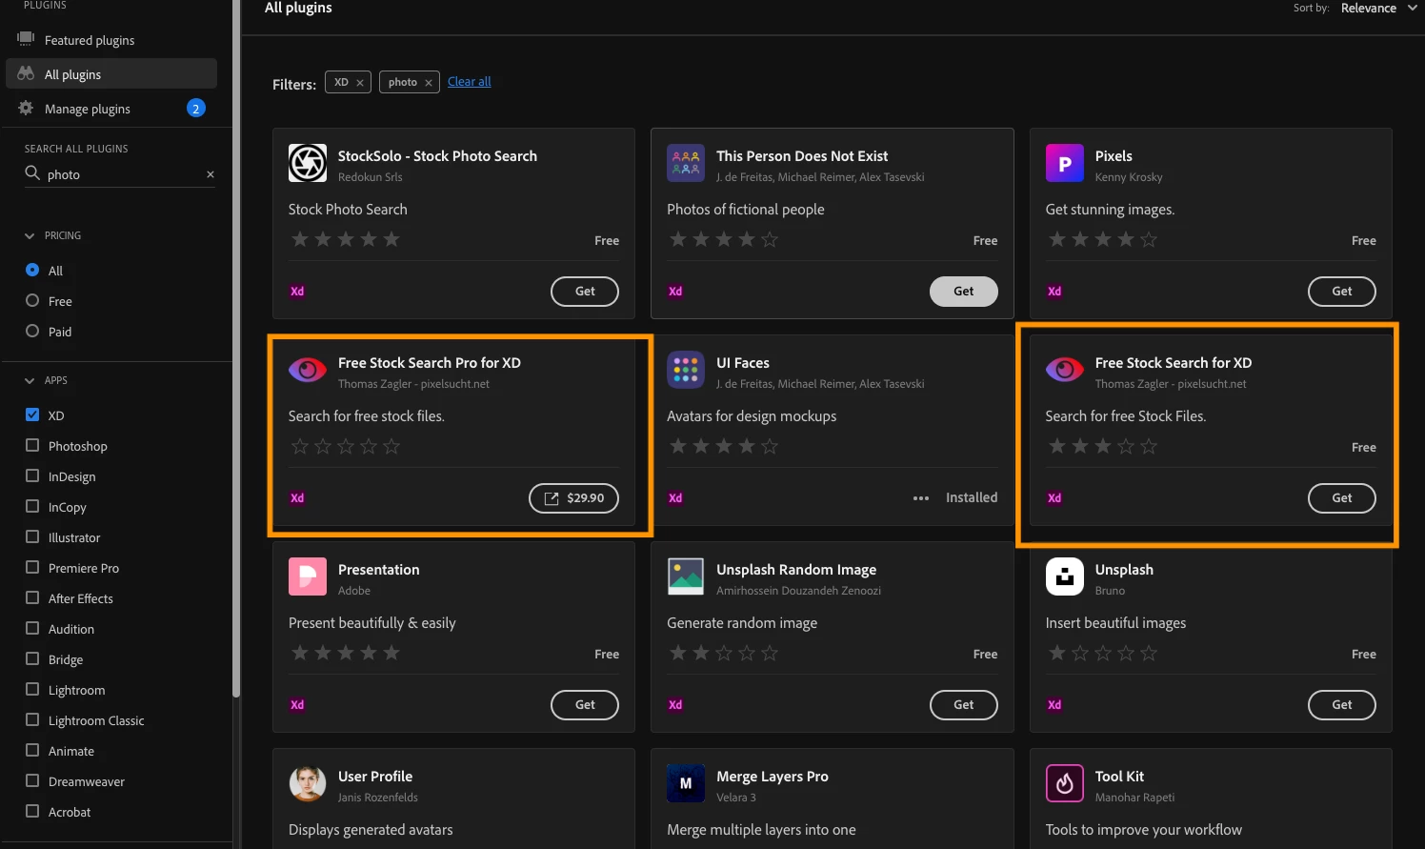Image resolution: width=1425 pixels, height=849 pixels.
Task: Click the Merge Layers Pro M icon
Action: [x=686, y=783]
